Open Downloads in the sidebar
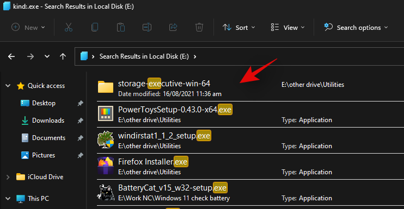Screen dimensions: 404x209 coord(48,121)
